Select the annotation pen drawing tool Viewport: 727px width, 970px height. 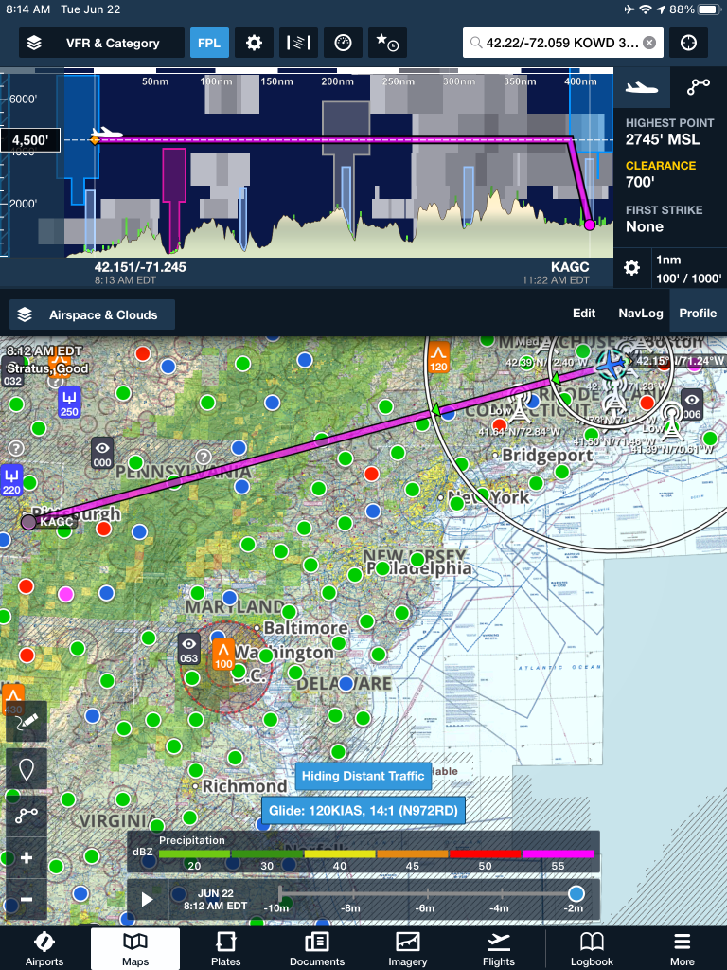pos(27,722)
